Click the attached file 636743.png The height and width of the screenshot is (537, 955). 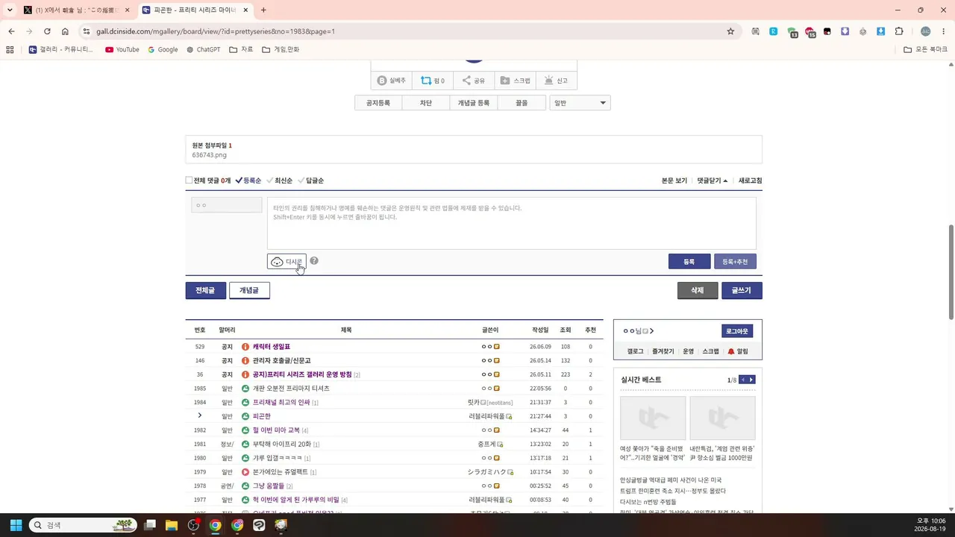(209, 155)
